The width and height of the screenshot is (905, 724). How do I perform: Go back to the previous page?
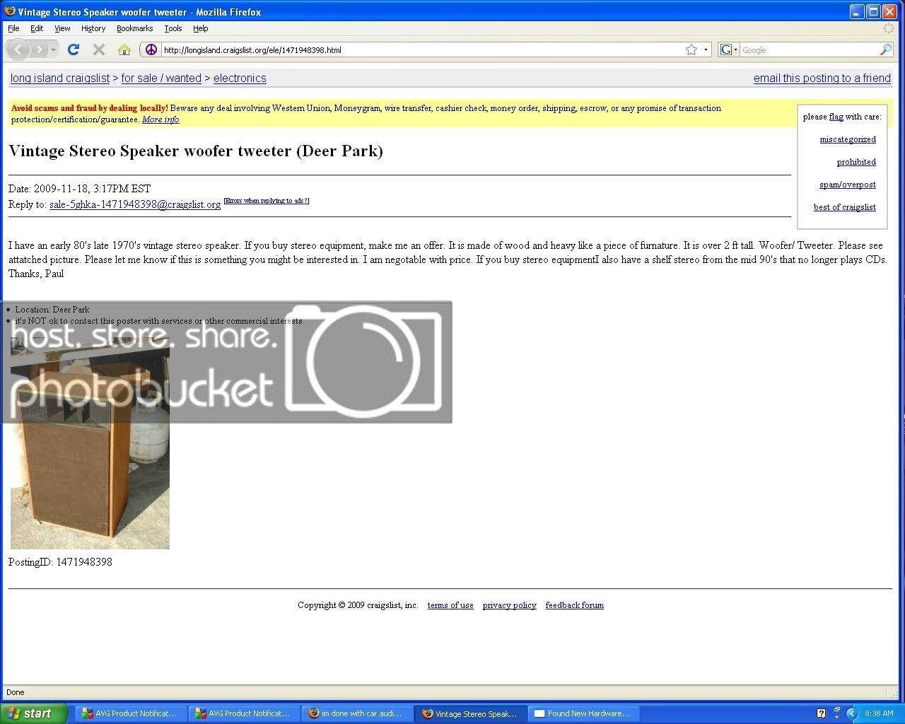pos(18,49)
